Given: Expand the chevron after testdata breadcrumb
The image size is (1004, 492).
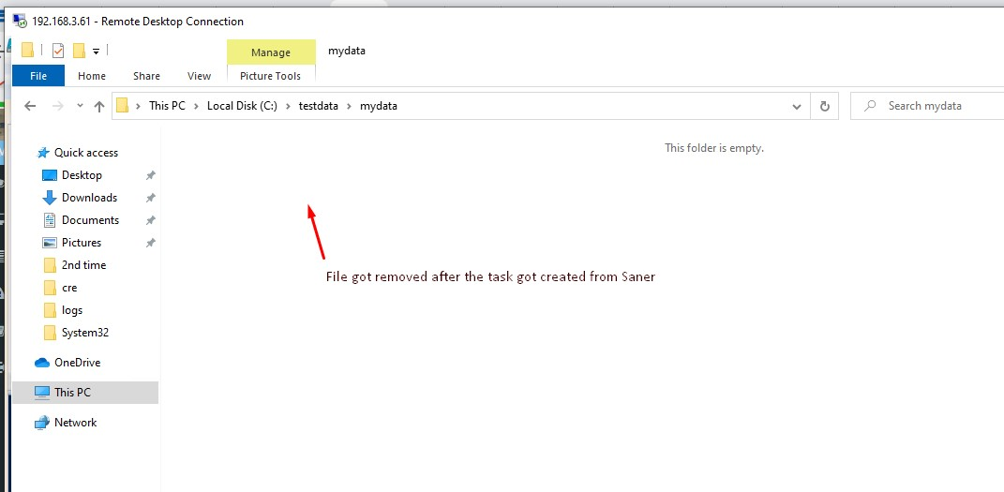Looking at the screenshot, I should coord(349,106).
